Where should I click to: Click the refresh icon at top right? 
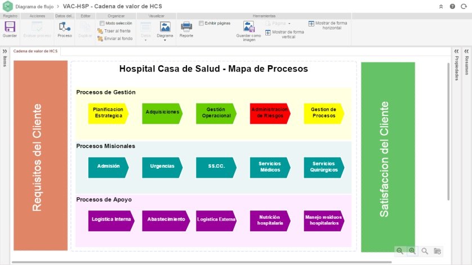pos(464,6)
